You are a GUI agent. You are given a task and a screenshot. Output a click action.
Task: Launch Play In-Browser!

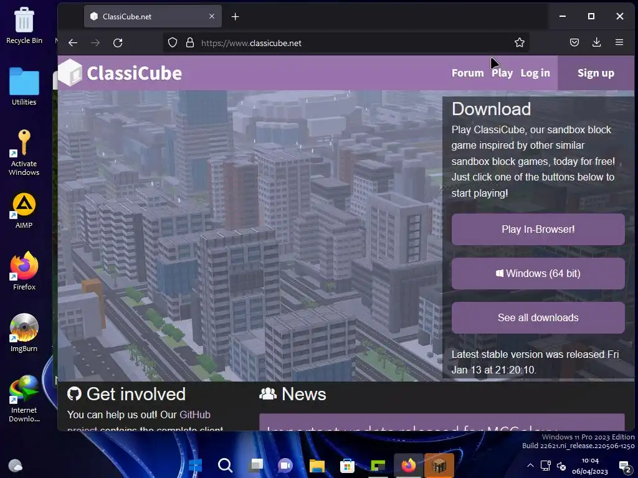(x=538, y=229)
